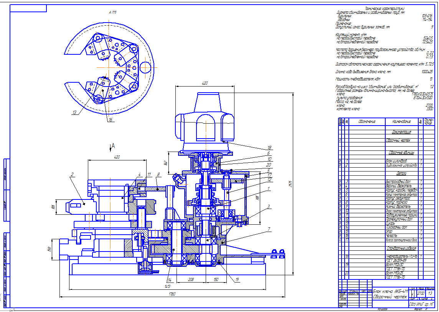This screenshot has height=312, width=439.
Task: Select drawing callout number 14 leader label
Action: 169,280
